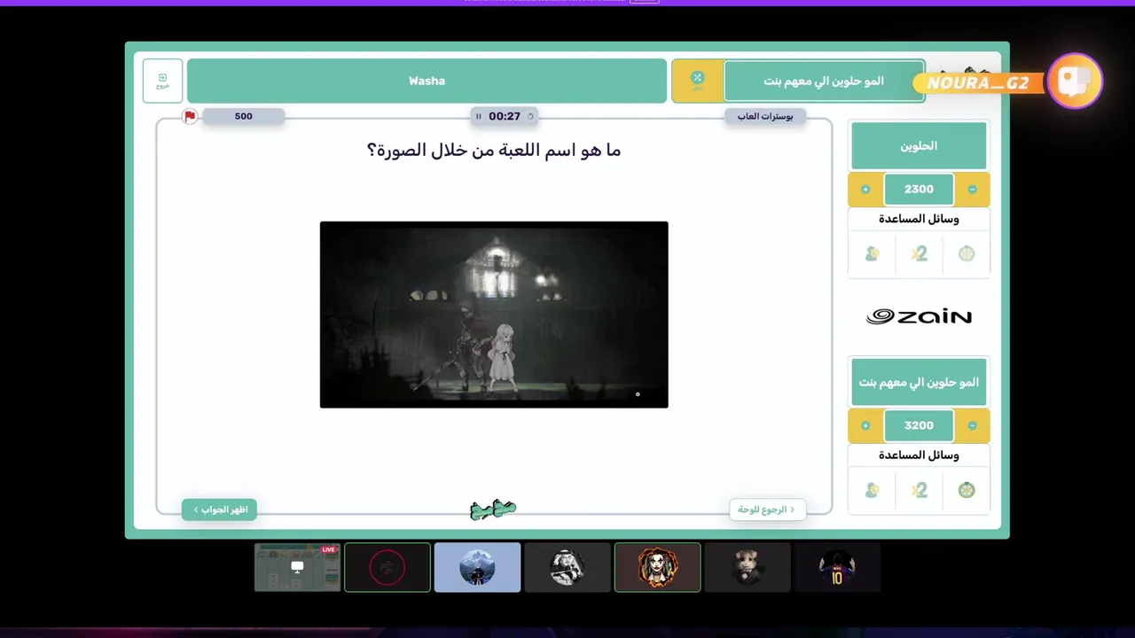
Task: Use الحلوين team's x2 double points lifeline
Action: pyautogui.click(x=919, y=253)
